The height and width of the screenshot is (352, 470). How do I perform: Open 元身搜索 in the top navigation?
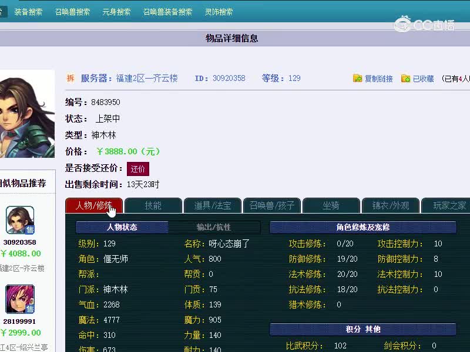click(x=116, y=12)
